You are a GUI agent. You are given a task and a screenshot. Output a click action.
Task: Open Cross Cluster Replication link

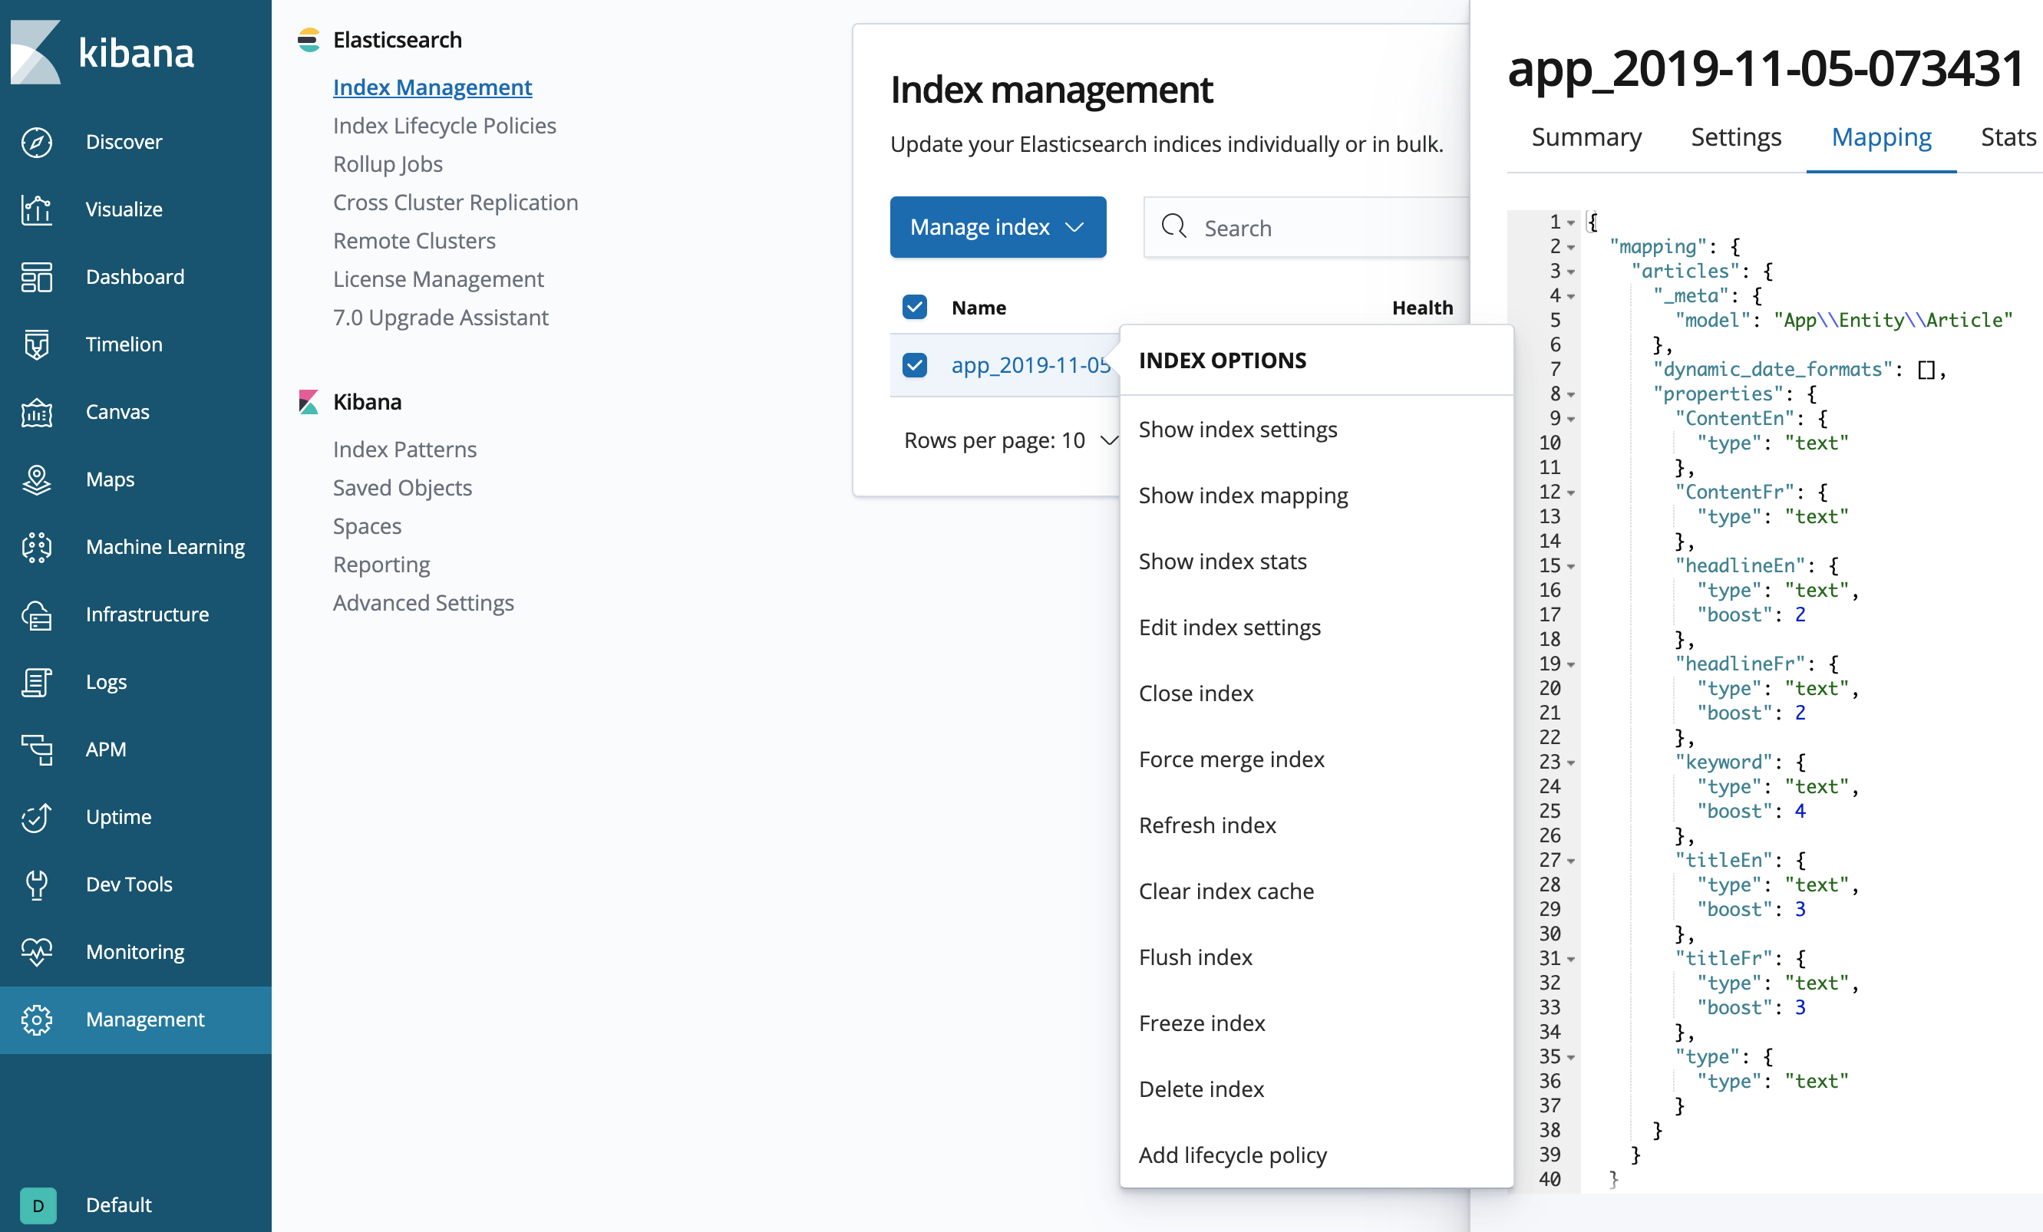[x=455, y=203]
